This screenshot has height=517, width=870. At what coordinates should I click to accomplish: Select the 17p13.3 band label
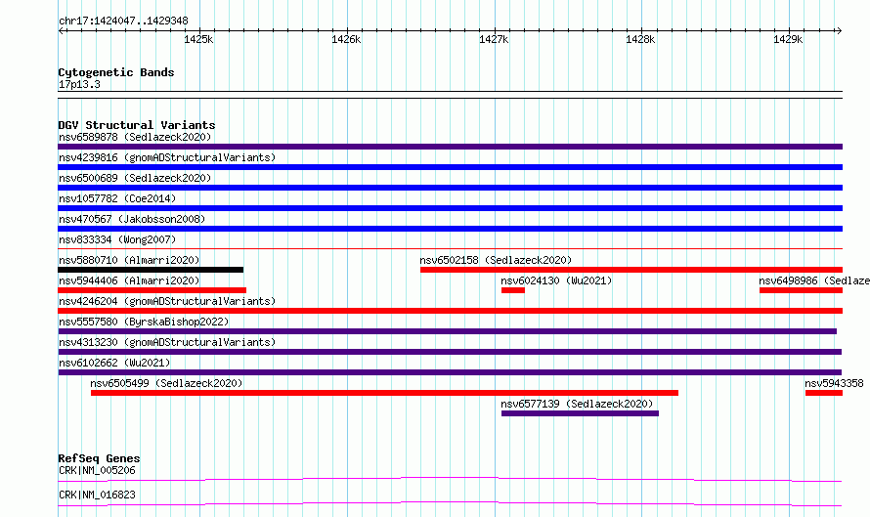tap(79, 84)
